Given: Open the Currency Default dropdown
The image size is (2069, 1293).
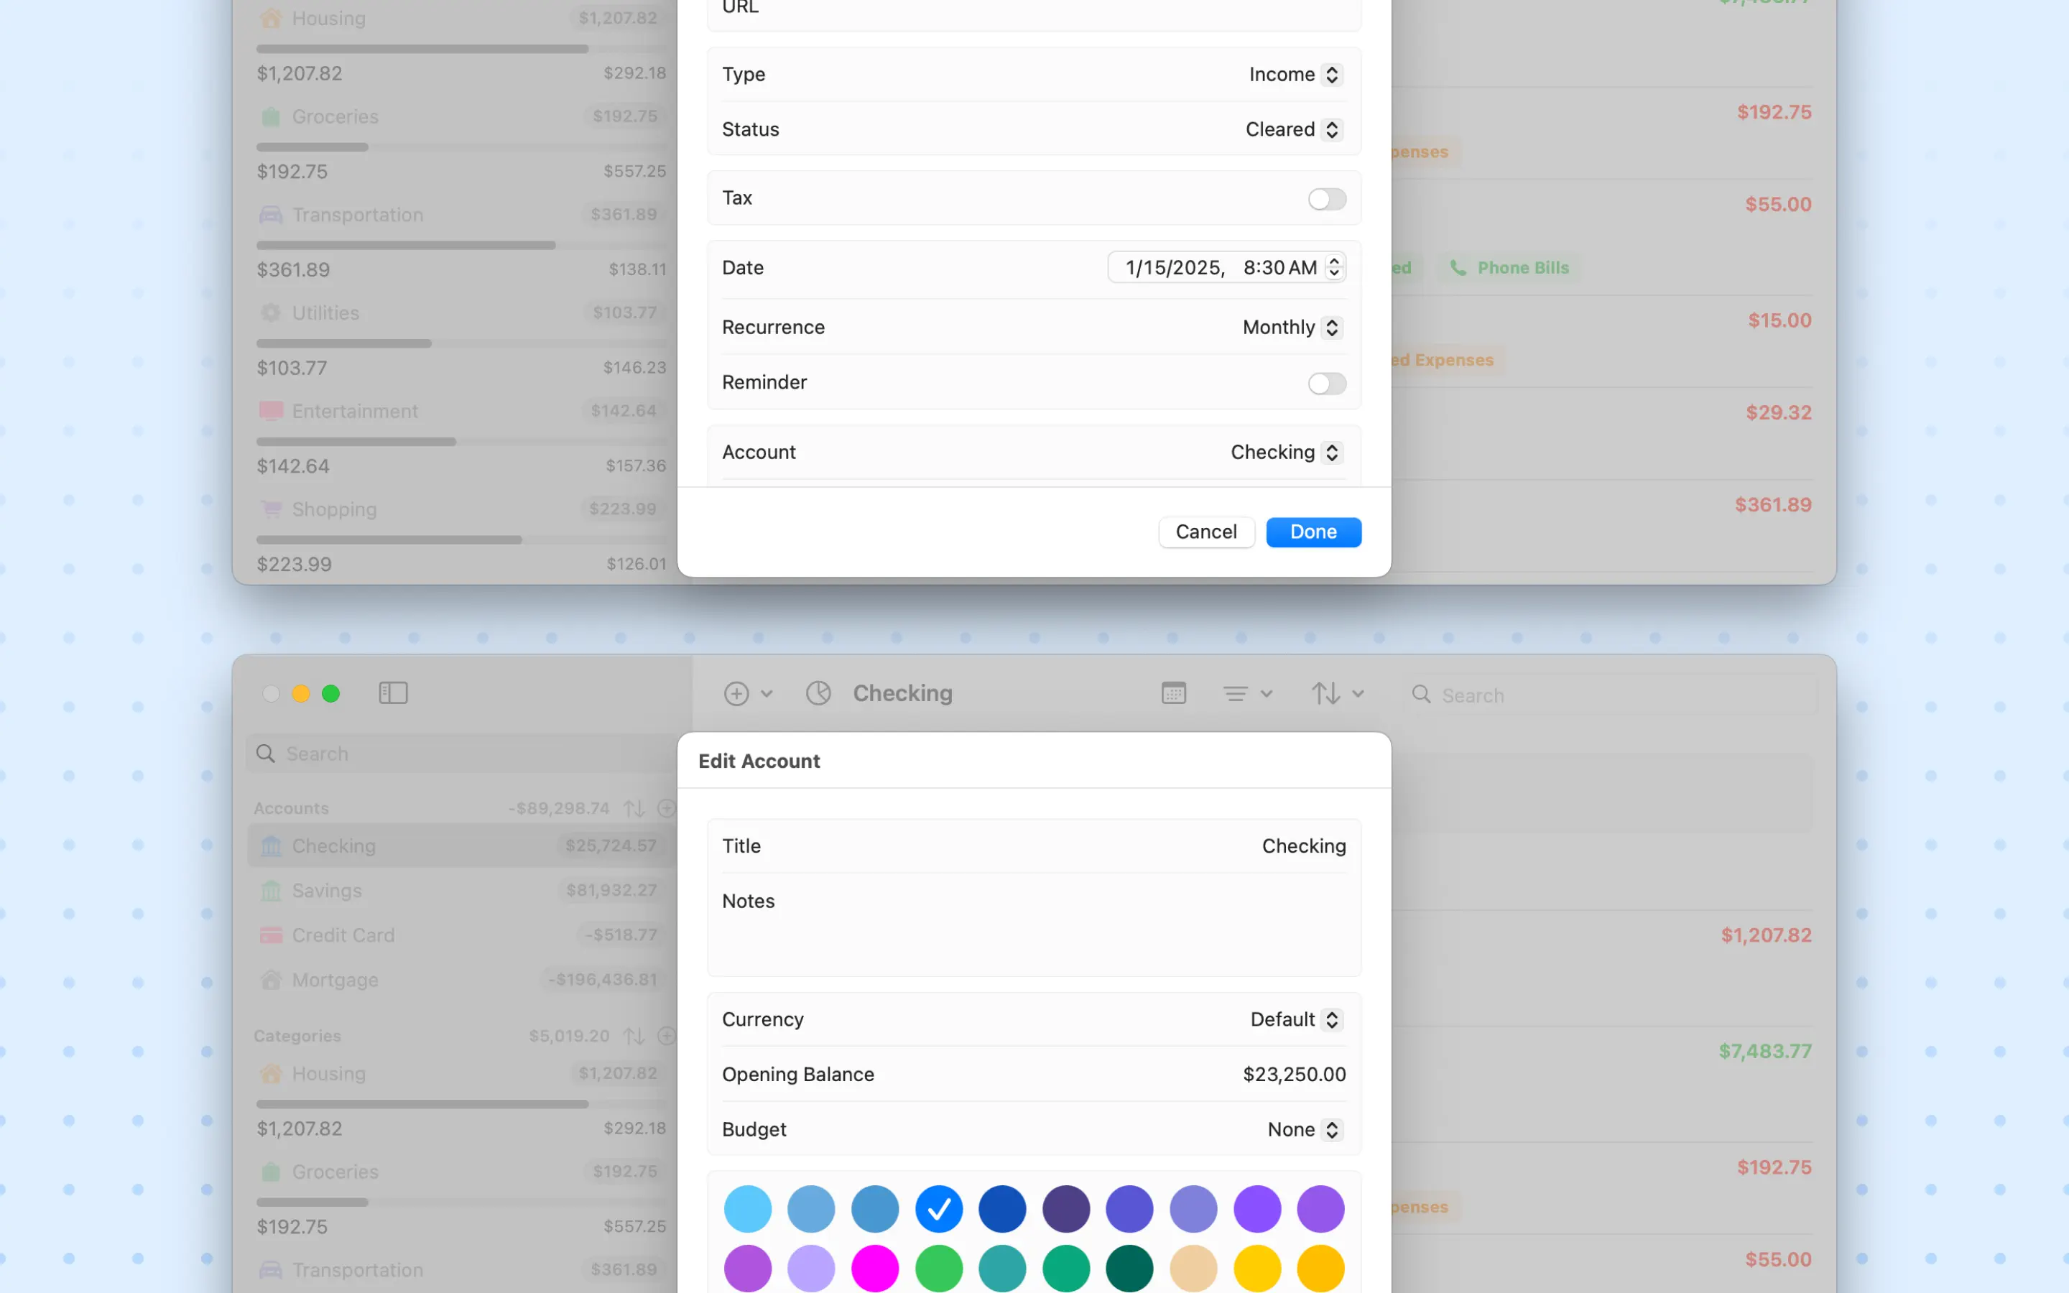Looking at the screenshot, I should point(1295,1019).
